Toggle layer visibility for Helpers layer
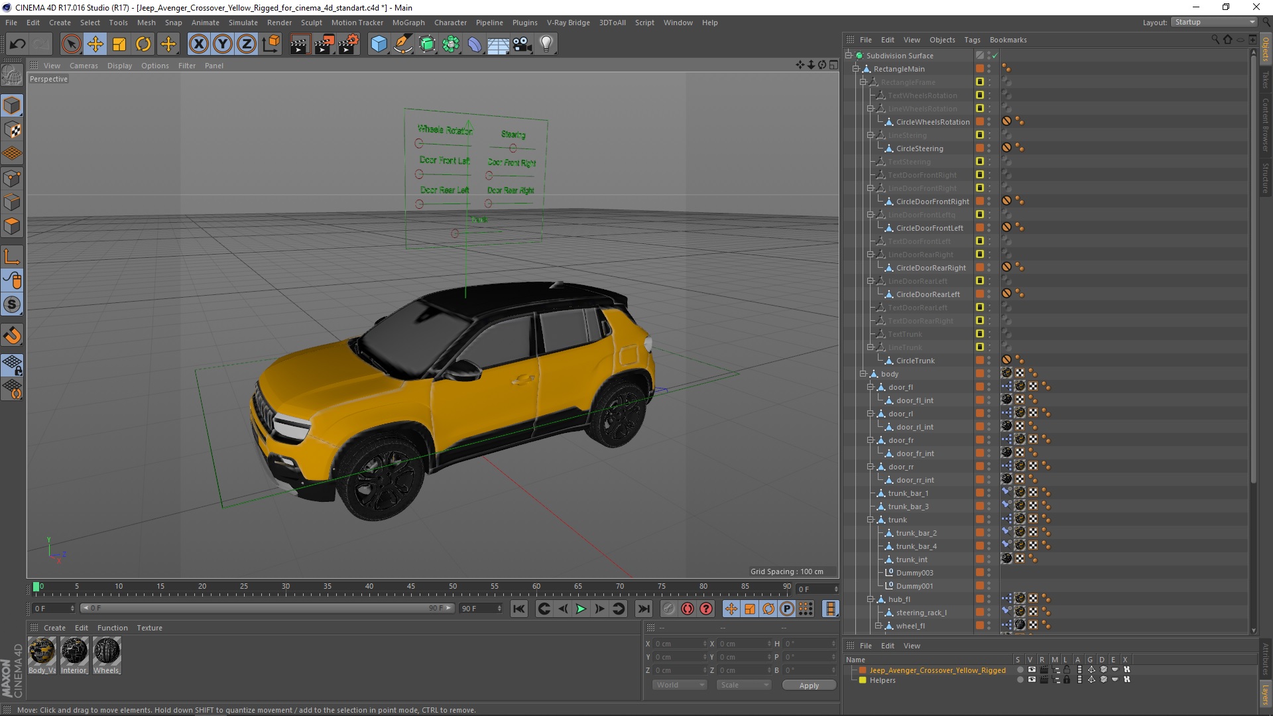 pos(1032,680)
